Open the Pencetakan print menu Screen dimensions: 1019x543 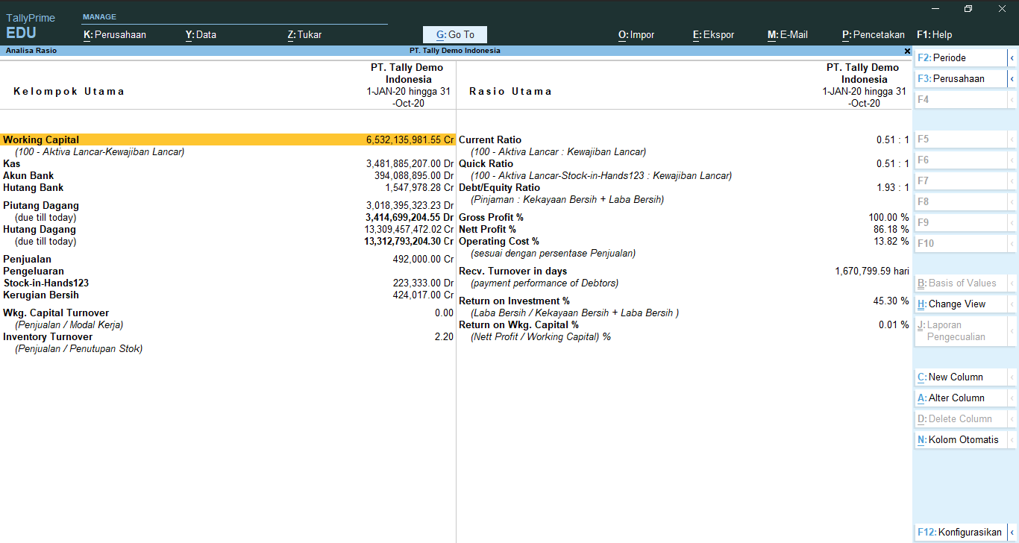[x=873, y=34]
